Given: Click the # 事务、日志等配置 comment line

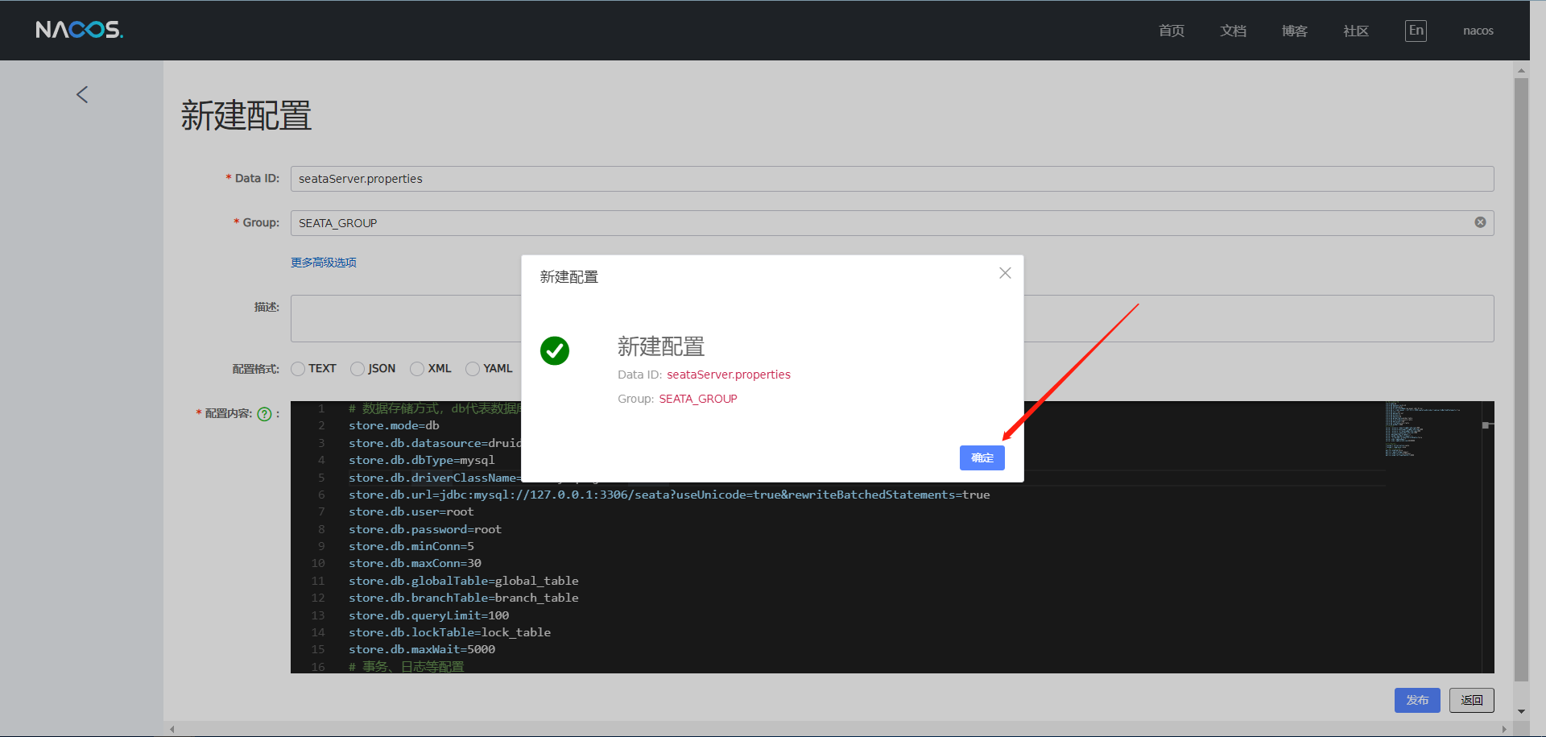Looking at the screenshot, I should click(407, 666).
